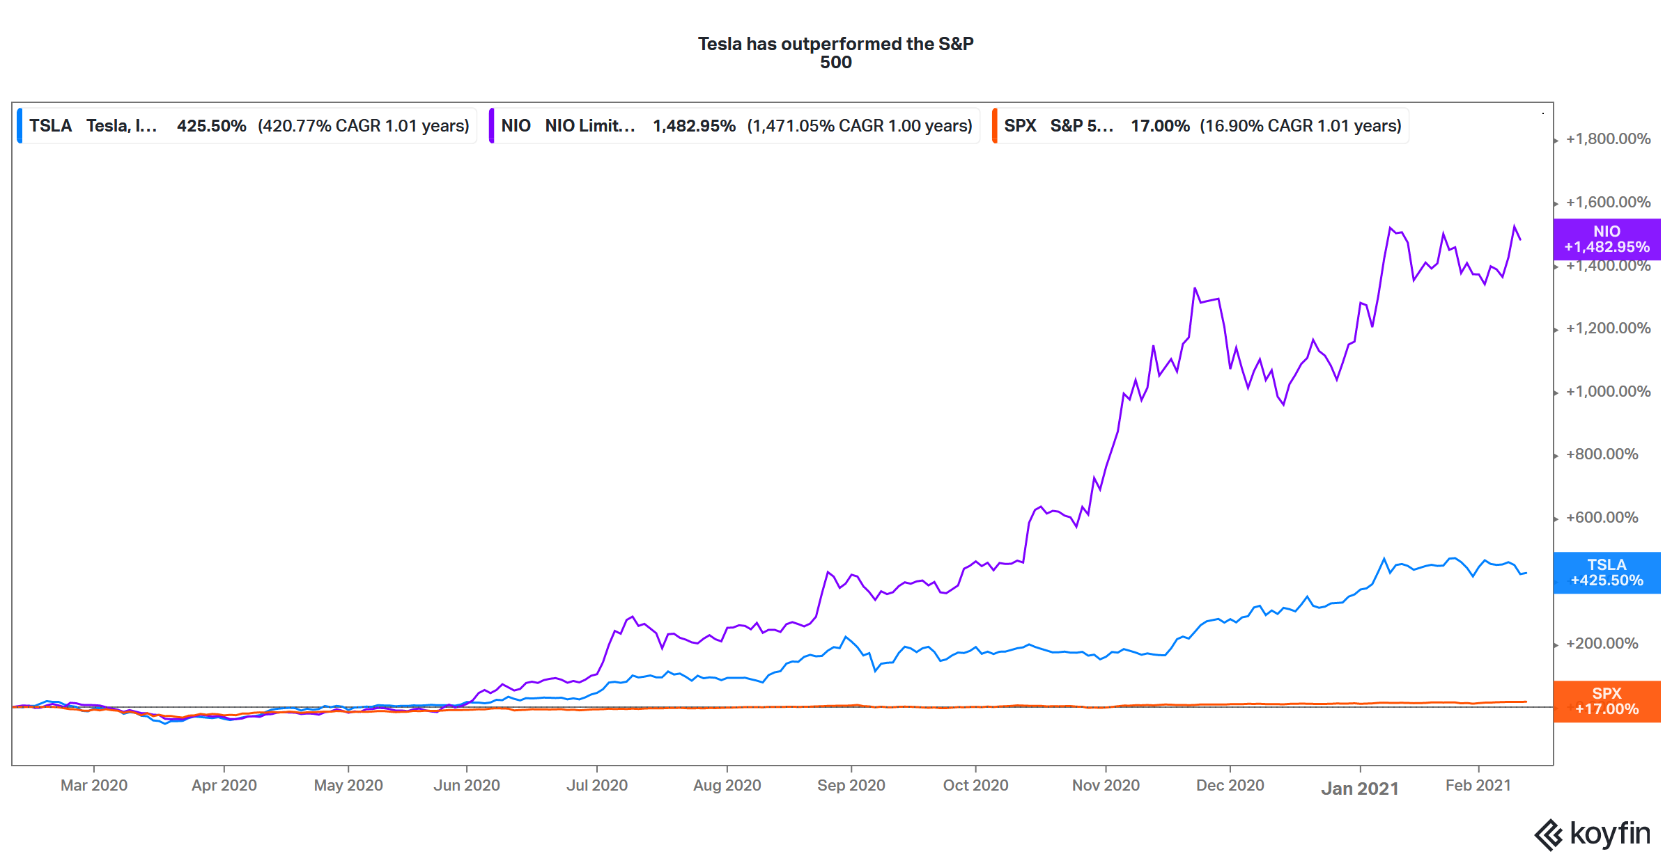This screenshot has height=863, width=1672.
Task: Click the purple NIO legend color bar
Action: coord(492,126)
